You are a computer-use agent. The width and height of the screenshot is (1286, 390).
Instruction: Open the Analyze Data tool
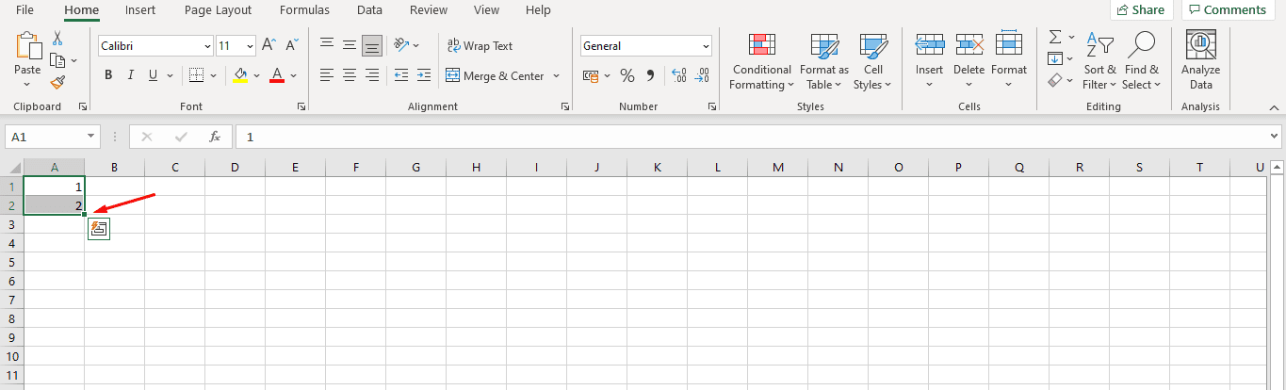tap(1200, 61)
